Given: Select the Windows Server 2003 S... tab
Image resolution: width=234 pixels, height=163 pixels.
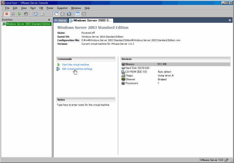Looking at the screenshot, I should click(x=91, y=21).
